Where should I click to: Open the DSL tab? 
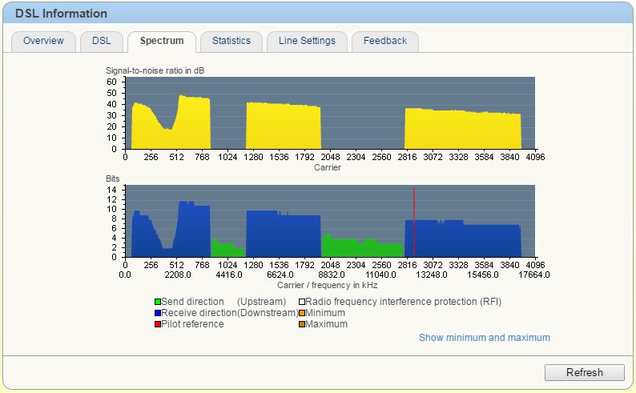click(102, 41)
